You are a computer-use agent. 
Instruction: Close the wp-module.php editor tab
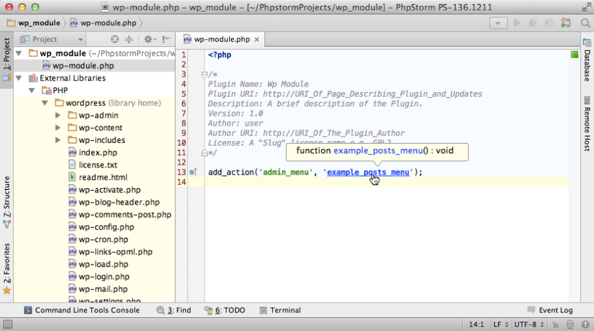(257, 39)
